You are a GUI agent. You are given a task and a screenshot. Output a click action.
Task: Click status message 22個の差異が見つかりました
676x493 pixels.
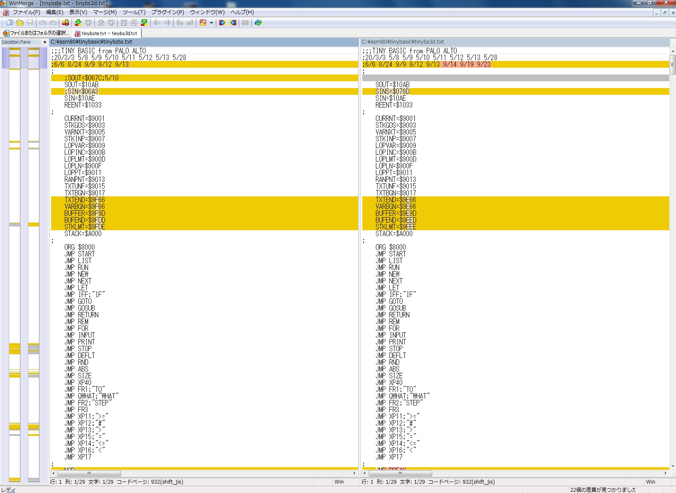[x=602, y=490]
